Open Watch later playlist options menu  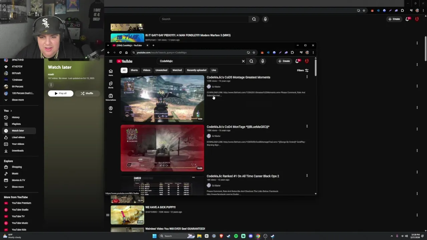(x=51, y=85)
